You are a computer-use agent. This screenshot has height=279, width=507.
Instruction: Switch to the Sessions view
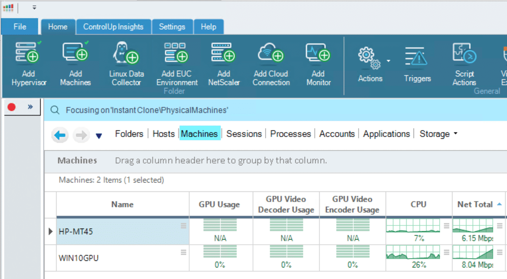(244, 134)
